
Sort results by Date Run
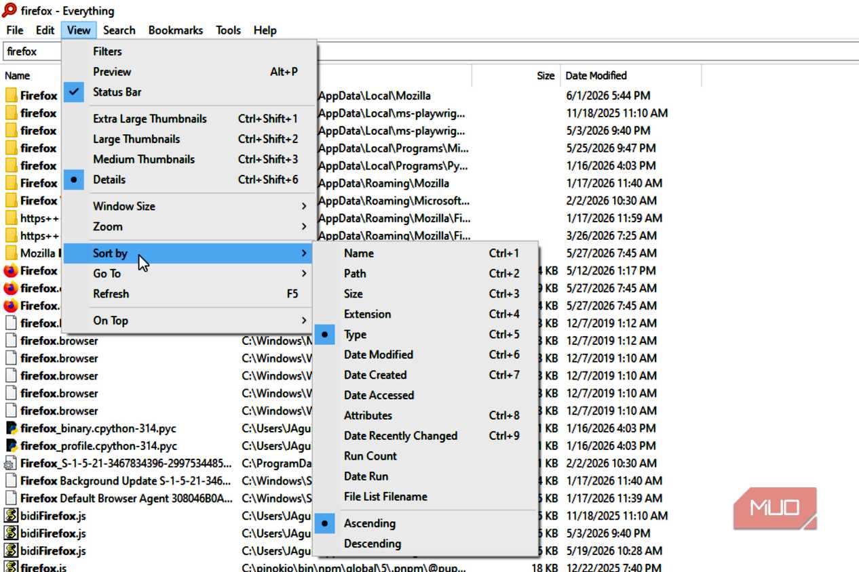coord(425,476)
